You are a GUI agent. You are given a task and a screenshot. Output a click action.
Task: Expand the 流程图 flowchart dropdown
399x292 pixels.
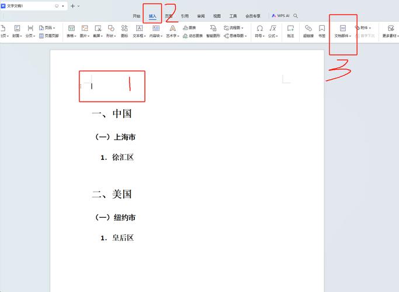coord(233,27)
